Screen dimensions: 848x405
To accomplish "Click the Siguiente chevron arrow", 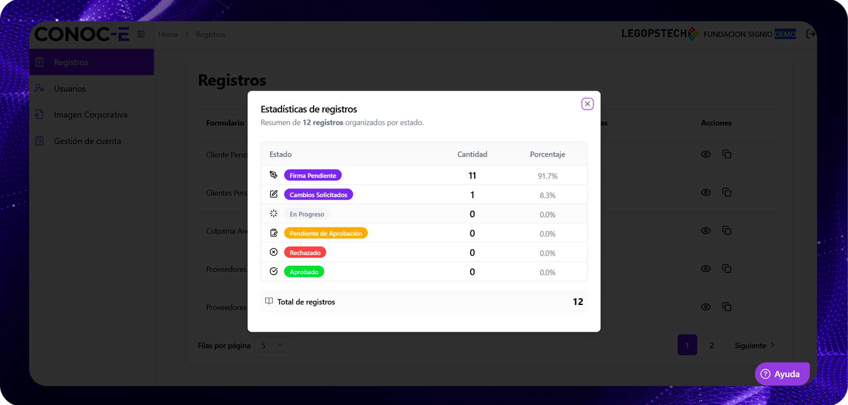I will (x=772, y=345).
